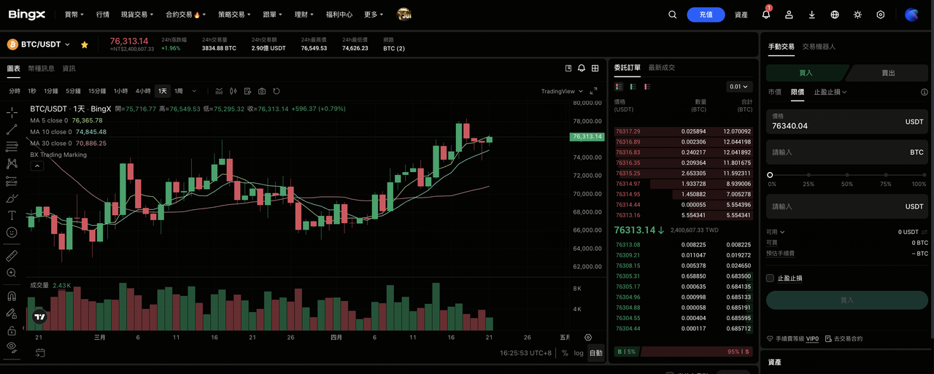The image size is (934, 374).
Task: Toggle log scale on chart
Action: 579,353
